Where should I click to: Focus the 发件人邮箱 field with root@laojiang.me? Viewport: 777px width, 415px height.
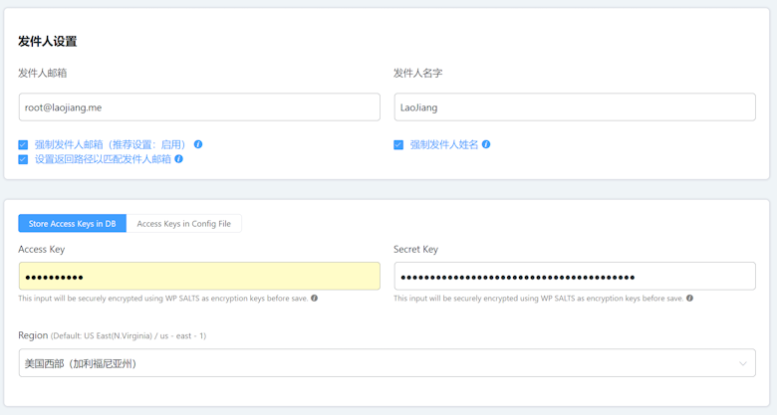point(199,107)
